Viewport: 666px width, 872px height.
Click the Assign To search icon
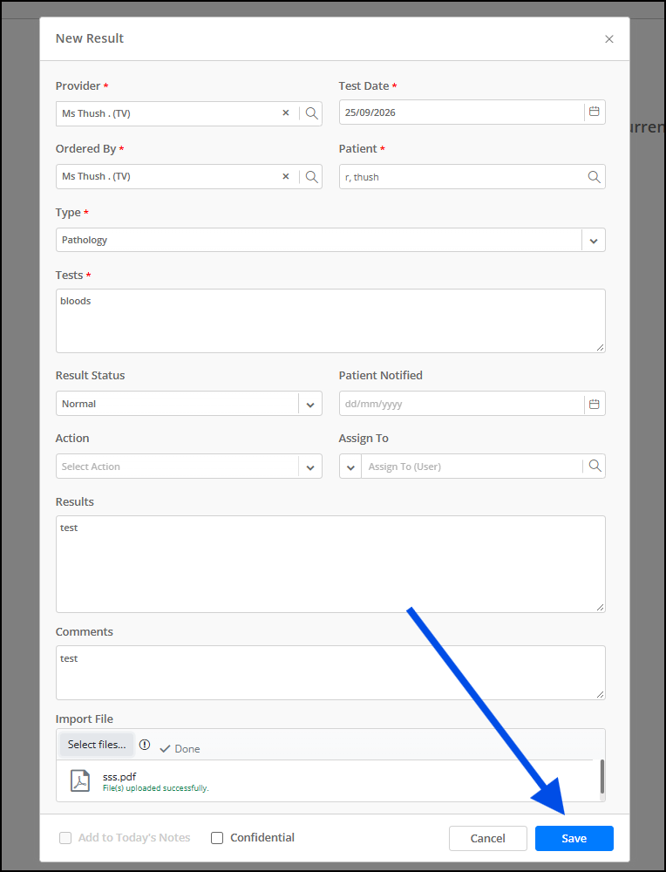point(595,466)
